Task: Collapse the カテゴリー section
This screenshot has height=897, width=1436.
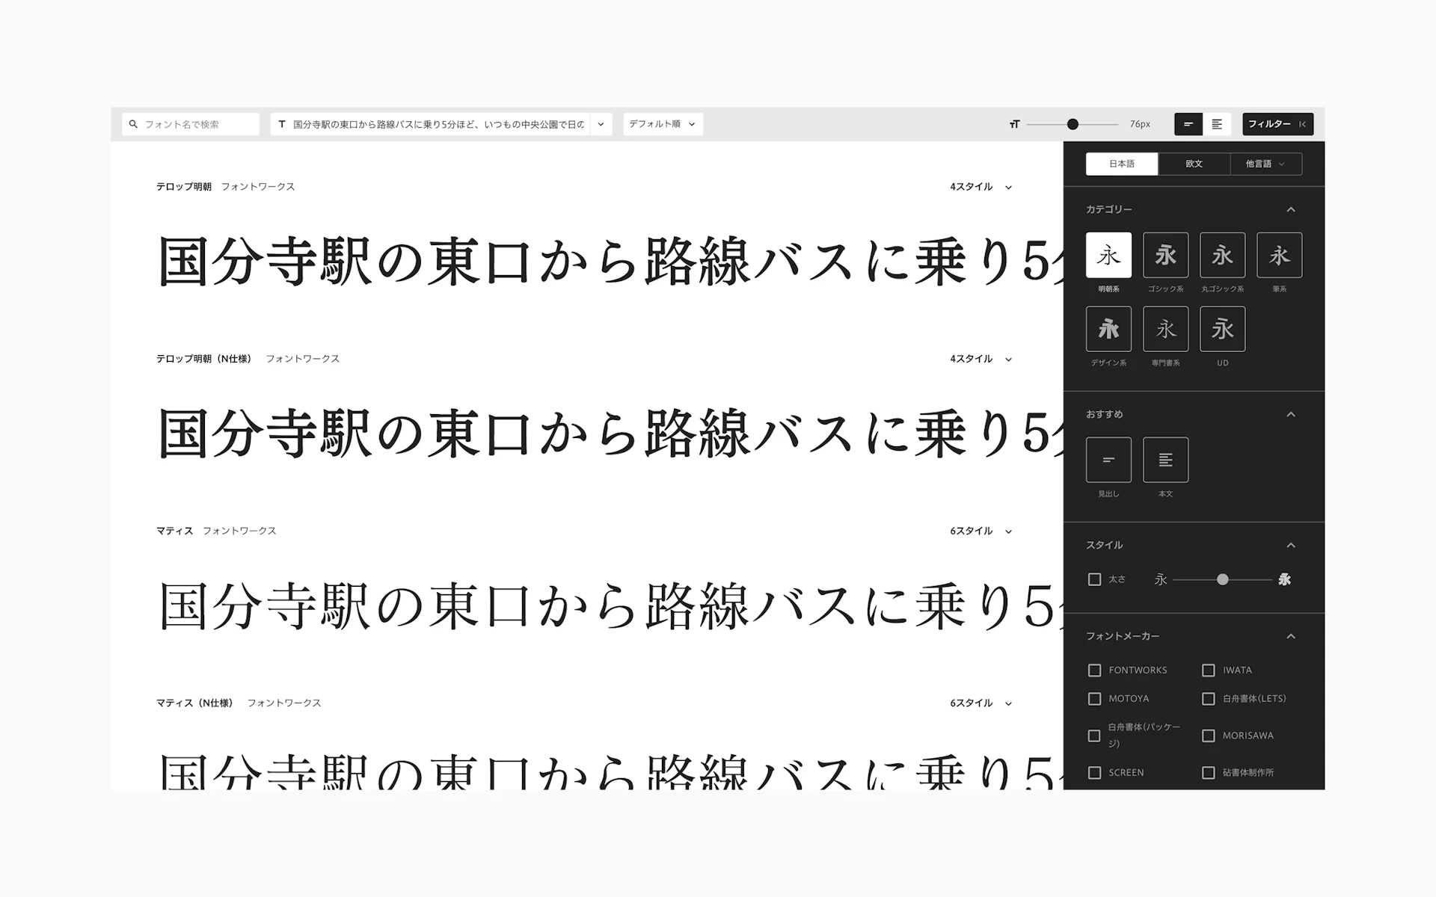Action: pos(1290,209)
